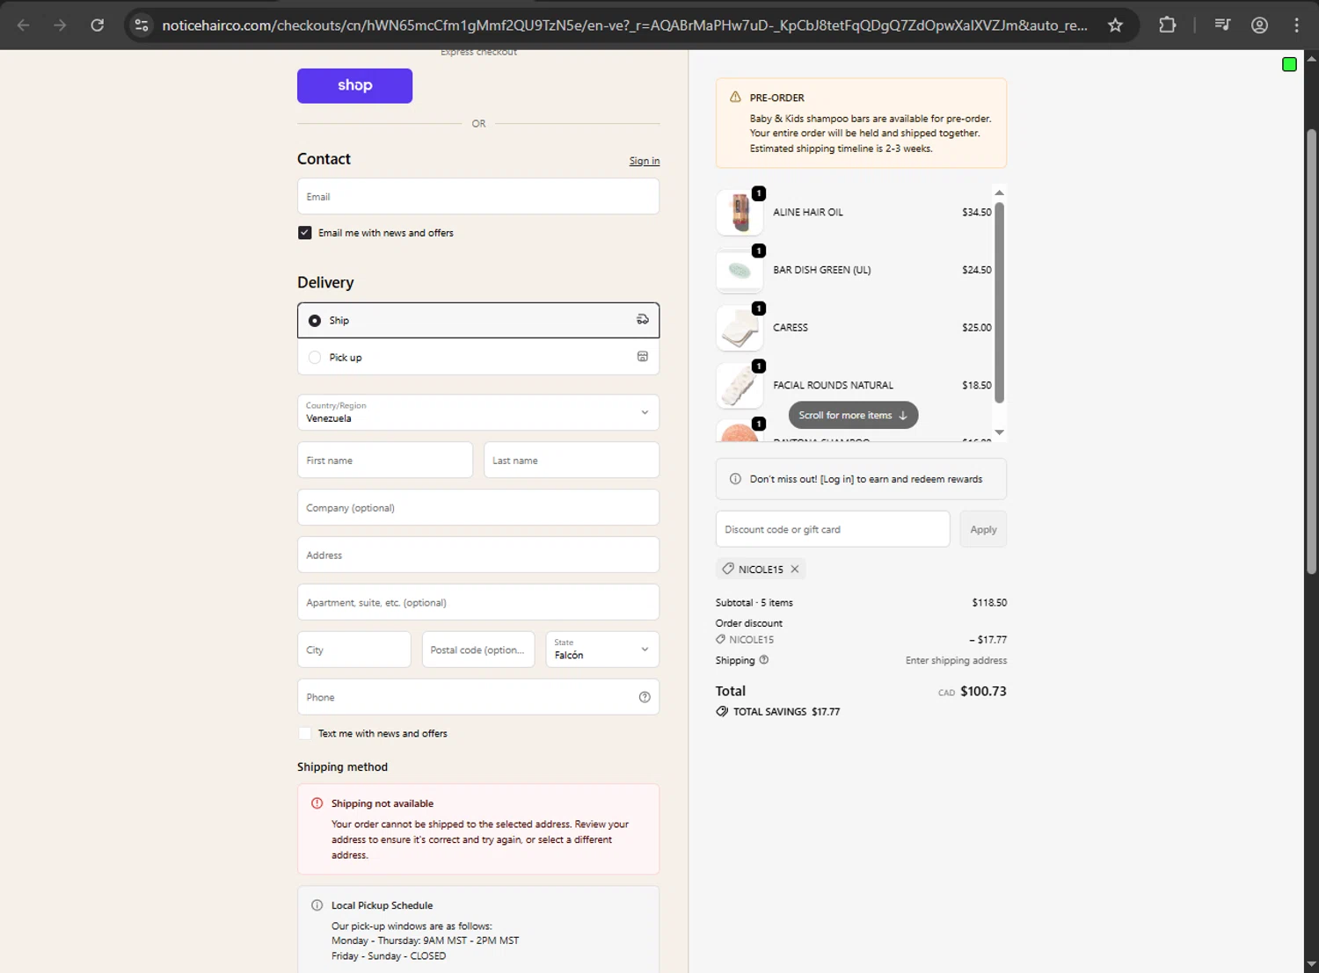Viewport: 1319px width, 973px height.
Task: Click the store icon in Pick up option
Action: [x=643, y=357]
